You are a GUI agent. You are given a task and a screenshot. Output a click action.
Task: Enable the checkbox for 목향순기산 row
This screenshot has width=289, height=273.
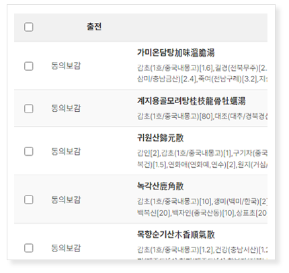(x=29, y=248)
